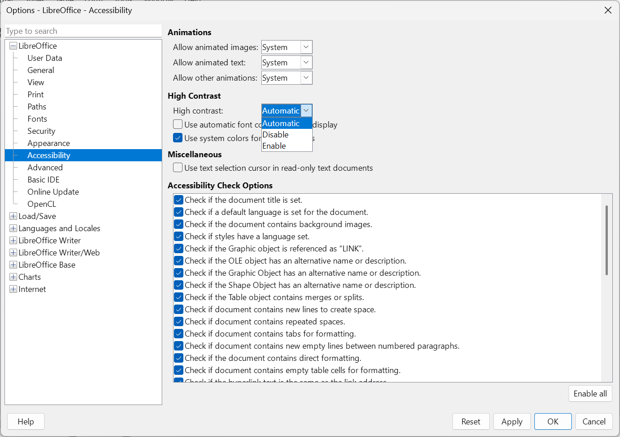Open the Allow animated images dropdown
The height and width of the screenshot is (437, 620).
click(306, 47)
